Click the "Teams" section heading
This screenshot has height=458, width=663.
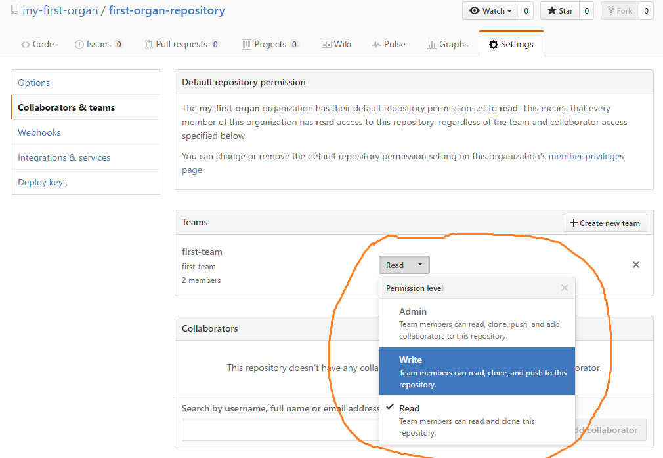pos(194,223)
